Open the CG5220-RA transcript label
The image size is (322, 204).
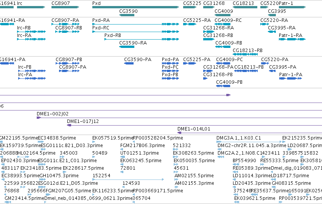pyautogui.click(x=274, y=20)
